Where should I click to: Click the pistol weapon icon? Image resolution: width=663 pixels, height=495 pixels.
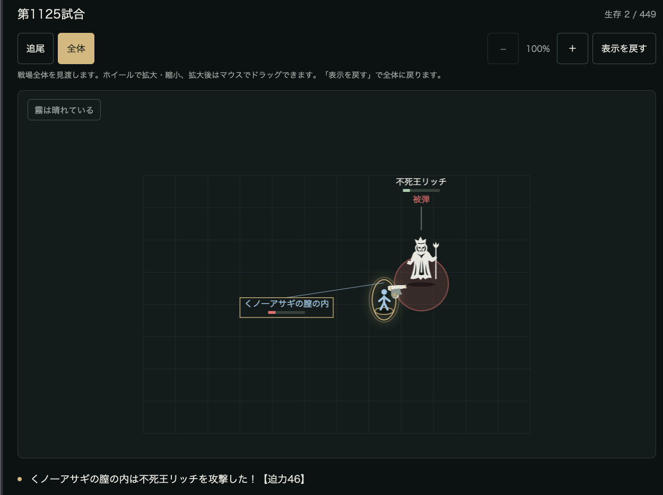point(397,290)
